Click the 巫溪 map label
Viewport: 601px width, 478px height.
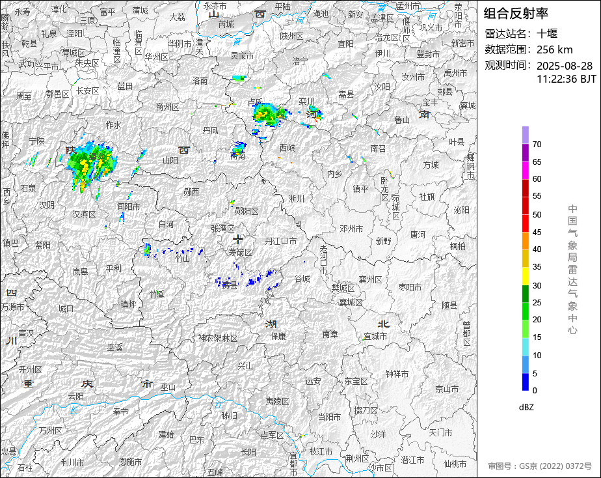pyautogui.click(x=114, y=347)
